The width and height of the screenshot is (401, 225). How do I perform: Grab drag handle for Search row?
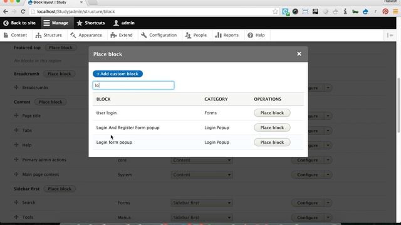(x=16, y=202)
